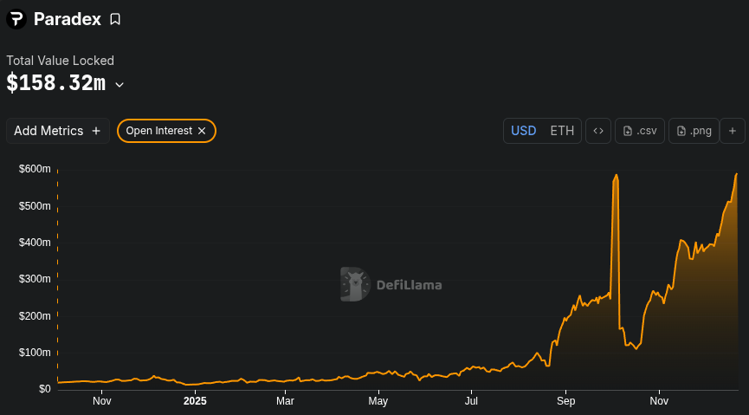
Task: Open the embed code button
Action: pos(598,131)
